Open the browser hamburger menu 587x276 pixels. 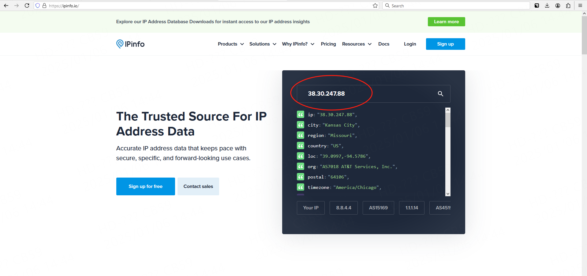580,6
